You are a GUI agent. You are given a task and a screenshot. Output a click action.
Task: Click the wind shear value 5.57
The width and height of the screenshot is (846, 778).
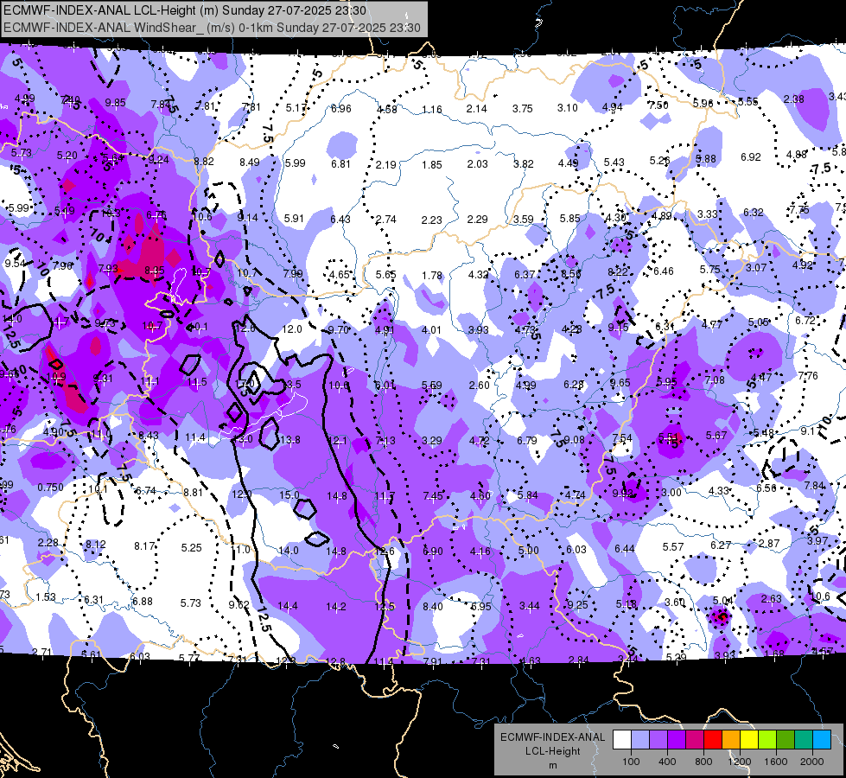pyautogui.click(x=673, y=546)
